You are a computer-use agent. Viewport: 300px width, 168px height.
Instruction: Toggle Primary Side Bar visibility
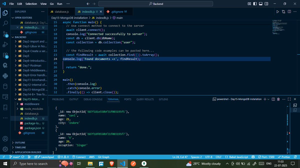click(x=255, y=4)
